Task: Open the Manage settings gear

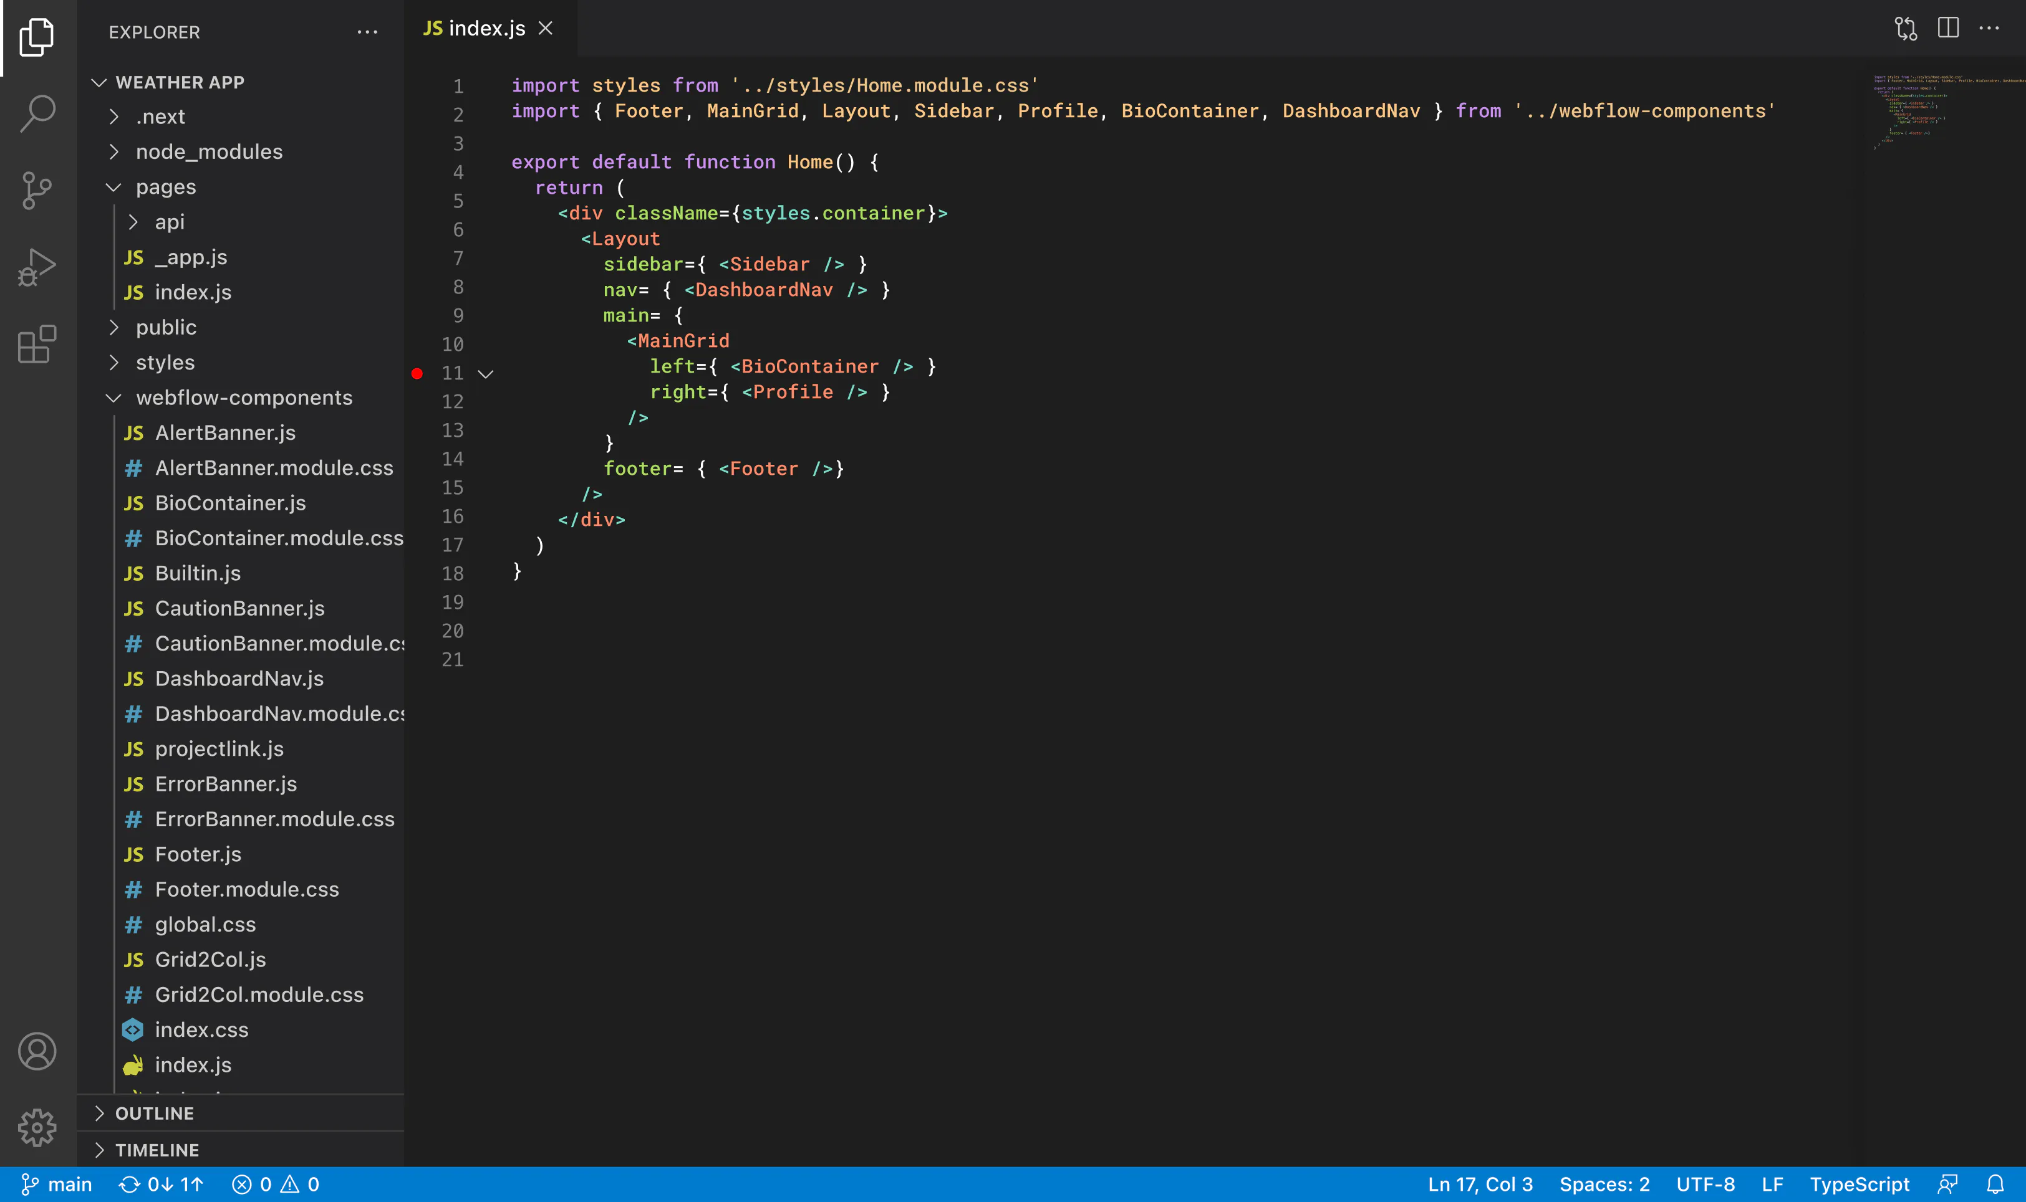Action: [x=37, y=1127]
